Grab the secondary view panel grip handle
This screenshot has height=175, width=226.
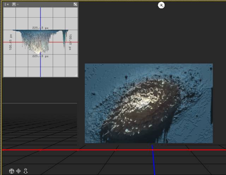5,4
